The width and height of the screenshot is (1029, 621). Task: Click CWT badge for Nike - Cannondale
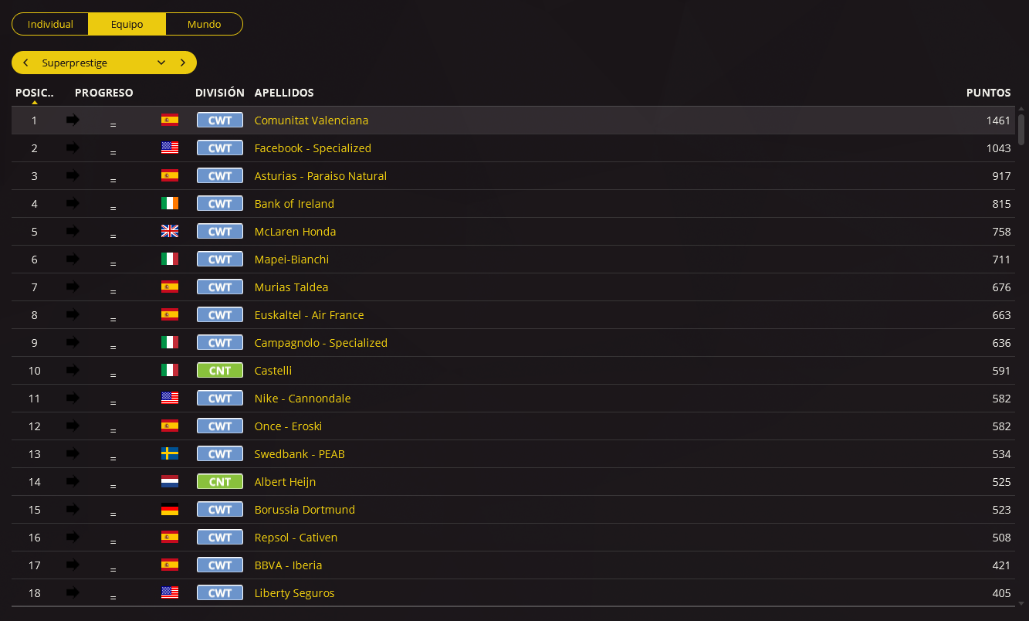click(220, 399)
